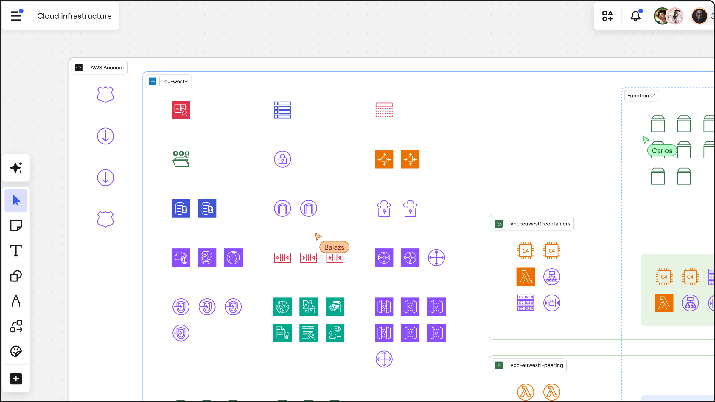Open the hamburger navigation menu
The width and height of the screenshot is (715, 402).
coord(16,16)
